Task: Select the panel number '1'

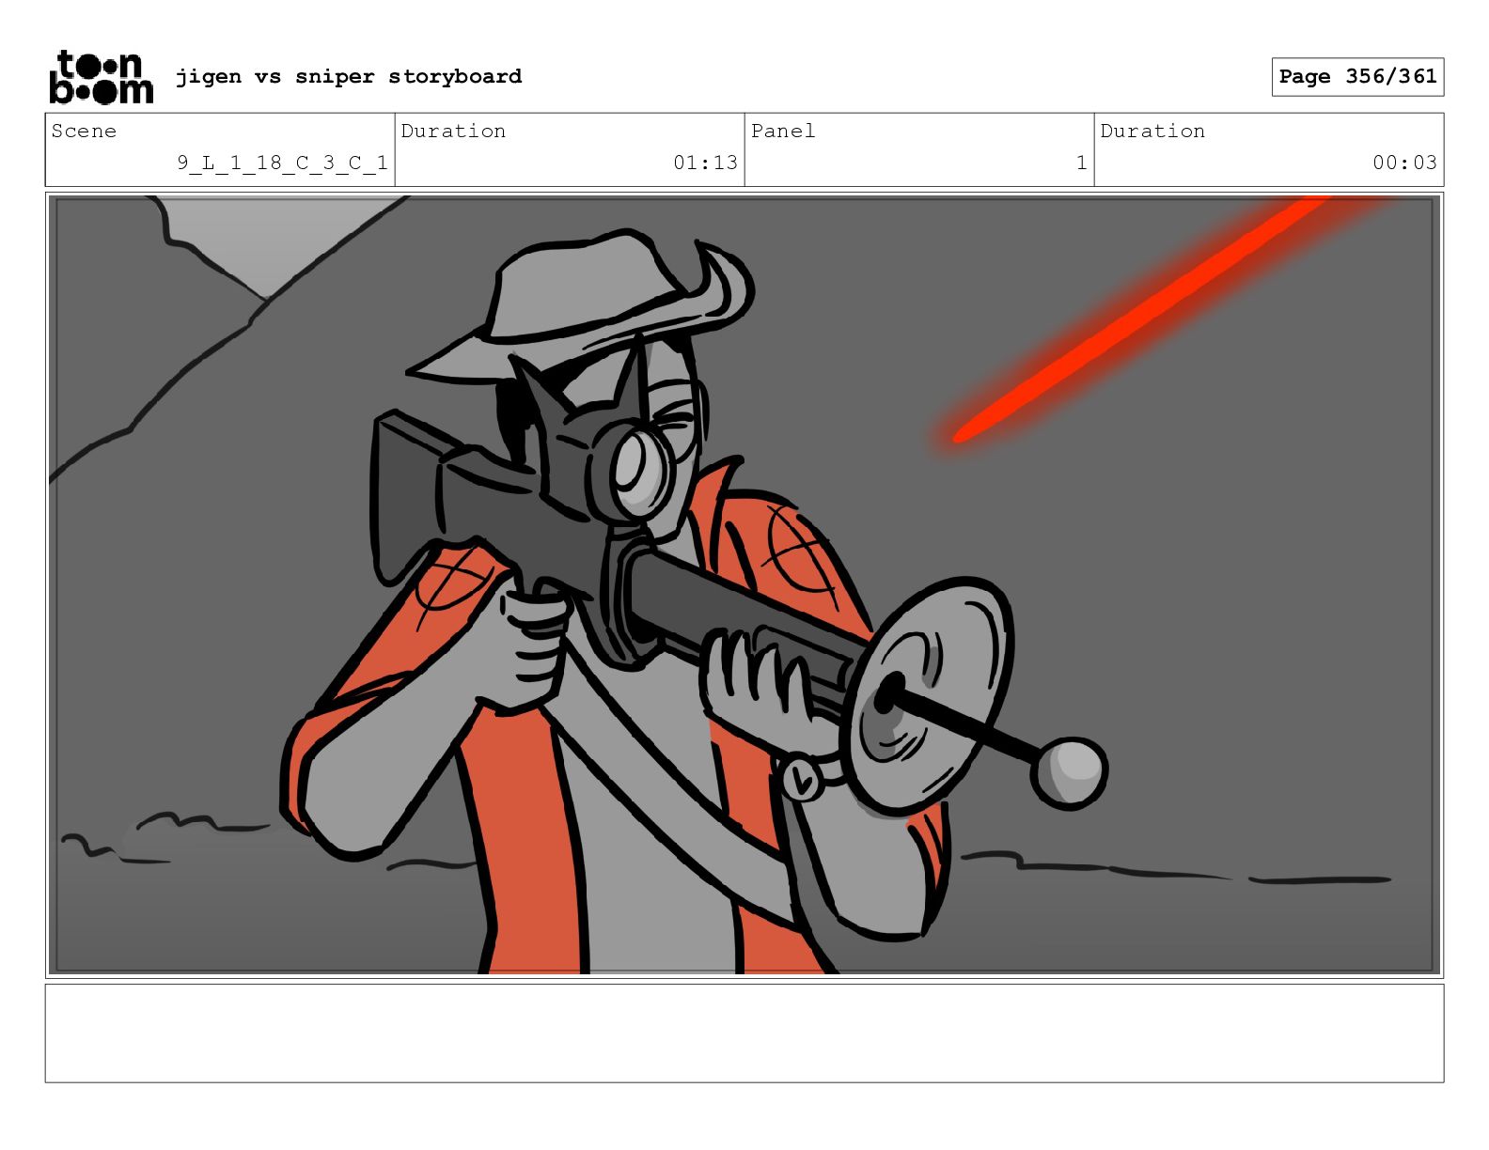Action: coord(1081,163)
